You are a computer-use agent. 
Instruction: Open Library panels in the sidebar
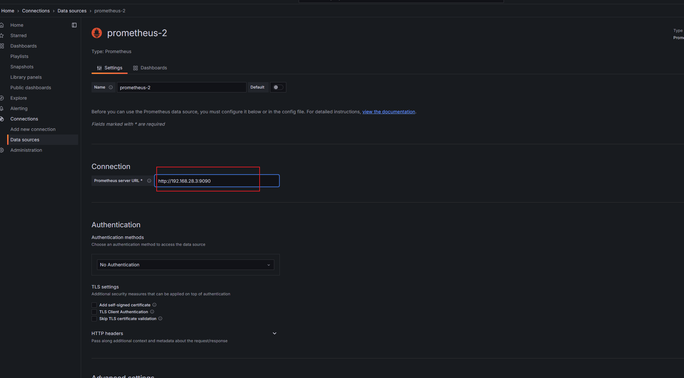[x=26, y=77]
